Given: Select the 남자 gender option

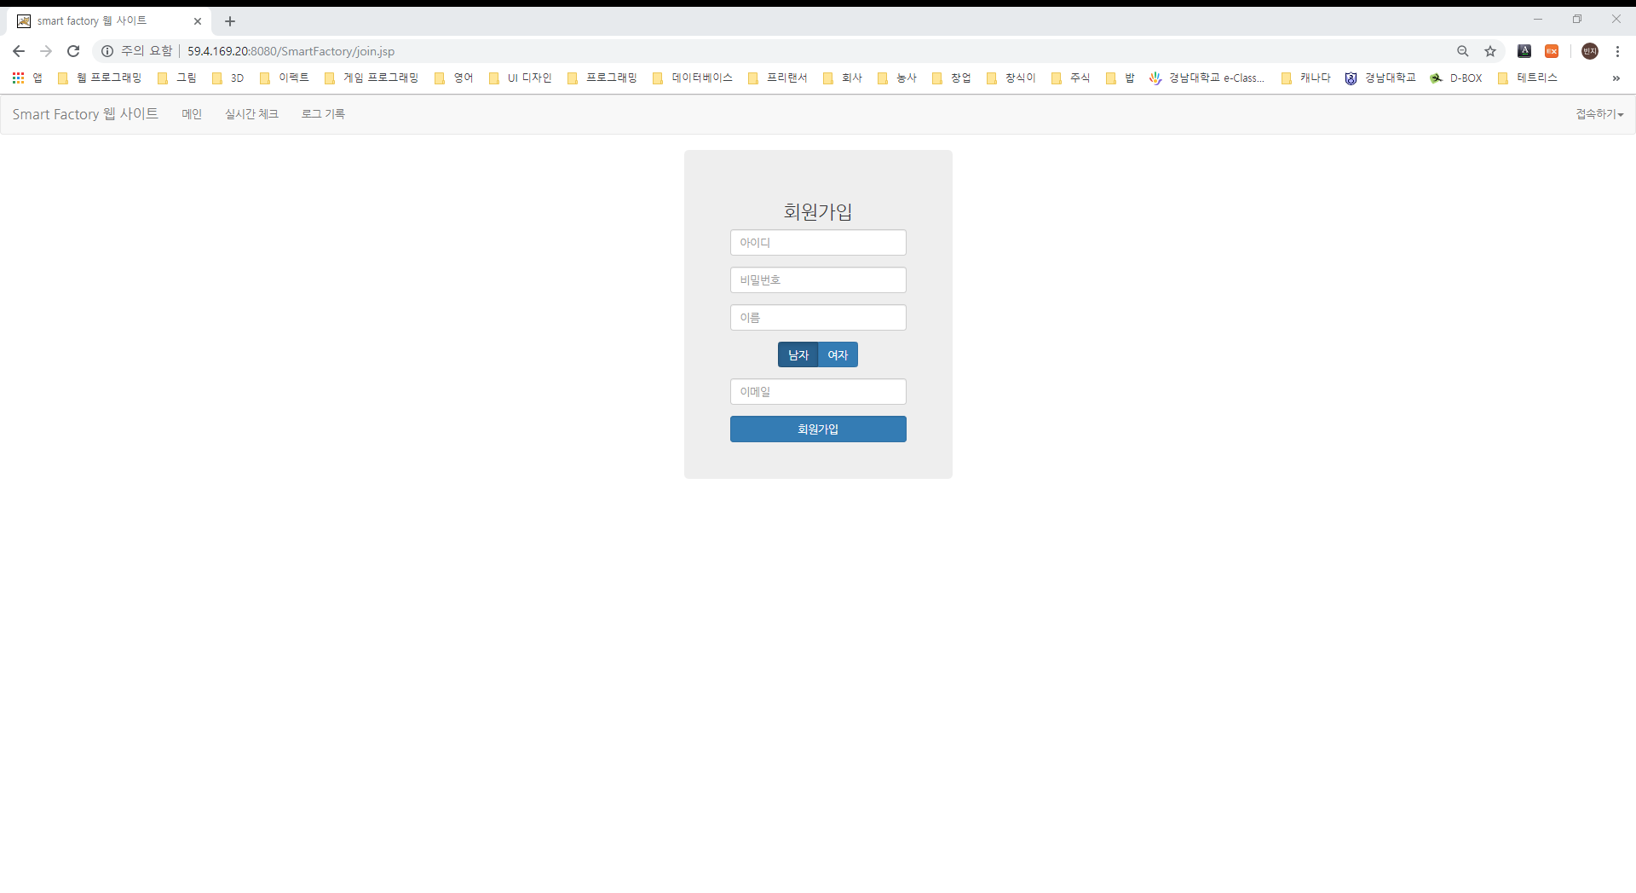Looking at the screenshot, I should click(x=798, y=354).
